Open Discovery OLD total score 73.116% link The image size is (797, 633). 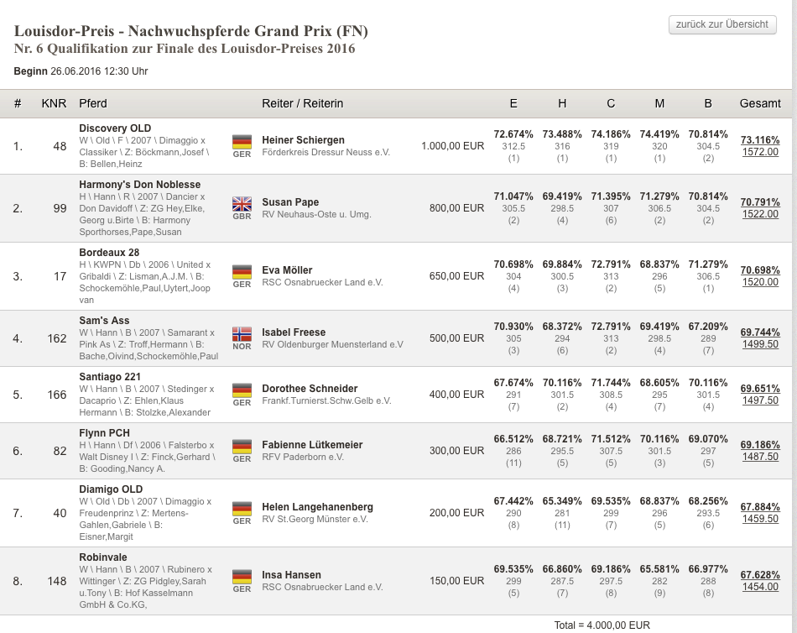760,140
